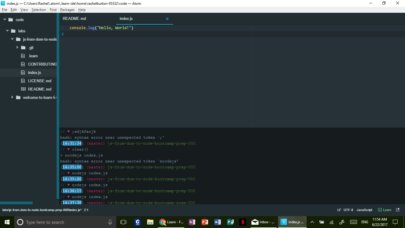Screen dimensions: 405x228
Task: Switch to Mail Inbox window
Action: (264, 222)
